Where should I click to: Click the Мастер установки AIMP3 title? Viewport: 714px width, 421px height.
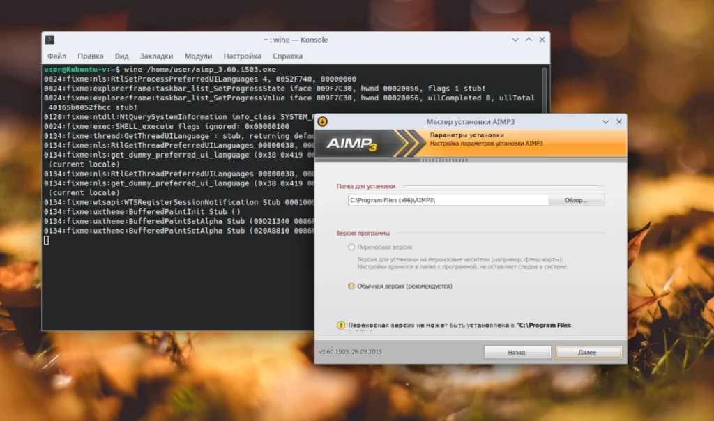click(471, 121)
